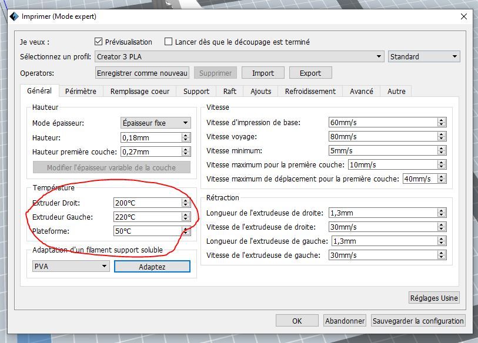Screen dimensions: 478x343
Task: Open the PVA soluble filament dropdown
Action: pyautogui.click(x=71, y=266)
